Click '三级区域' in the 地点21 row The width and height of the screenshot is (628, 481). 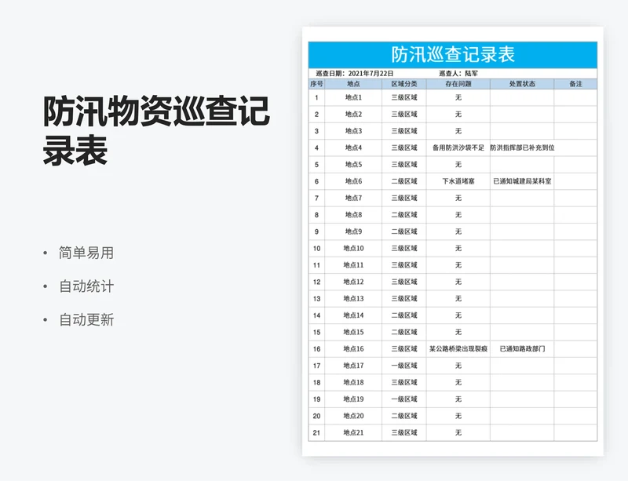tap(404, 433)
